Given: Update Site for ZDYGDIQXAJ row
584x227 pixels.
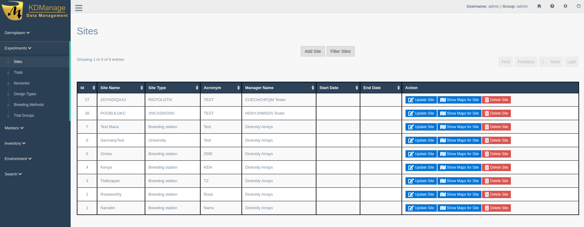Looking at the screenshot, I should pyautogui.click(x=421, y=100).
